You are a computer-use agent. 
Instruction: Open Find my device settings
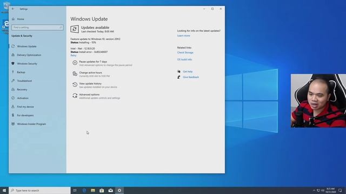click(25, 107)
